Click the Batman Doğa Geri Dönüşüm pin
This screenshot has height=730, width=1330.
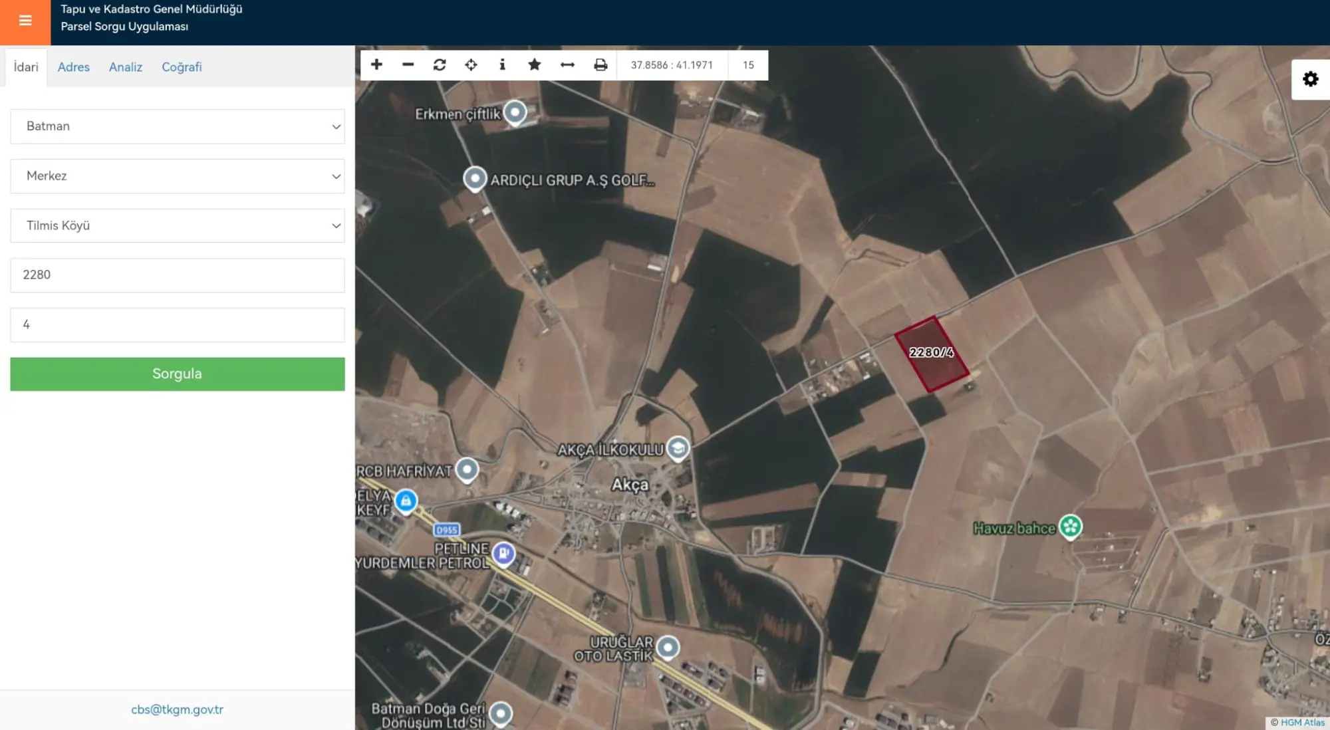point(501,714)
